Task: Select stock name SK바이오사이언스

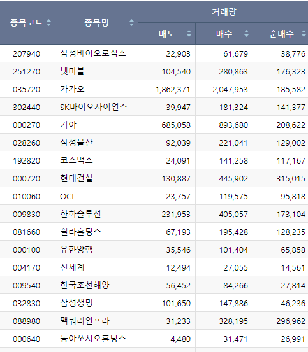Action: (x=94, y=107)
